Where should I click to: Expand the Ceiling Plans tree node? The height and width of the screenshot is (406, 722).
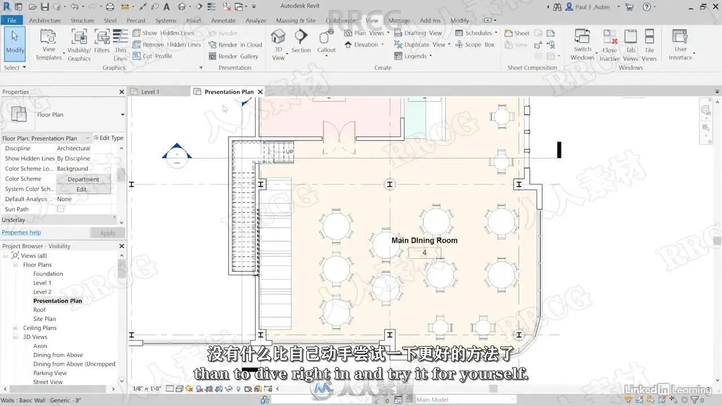pos(16,328)
